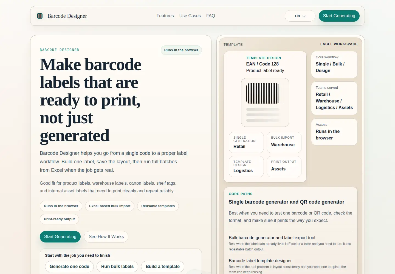Select the Generate one code option
The height and width of the screenshot is (274, 395).
69,267
